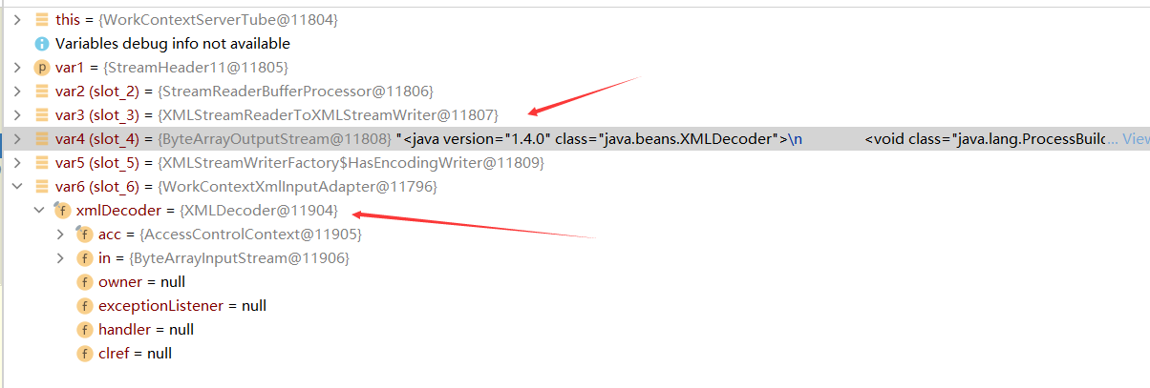Select the var4 ByteArrayOutputStream row
The height and width of the screenshot is (388, 1150).
pos(575,138)
